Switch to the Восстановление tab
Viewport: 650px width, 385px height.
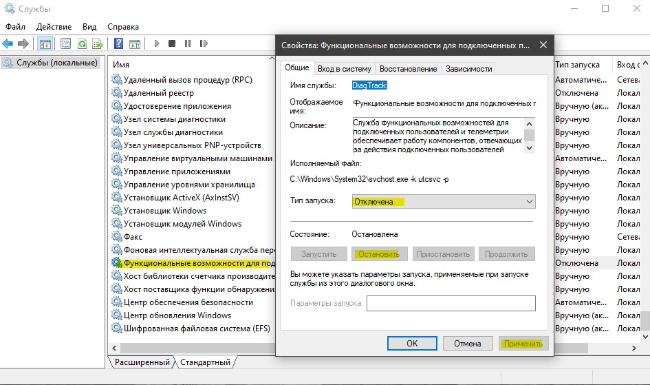click(408, 69)
